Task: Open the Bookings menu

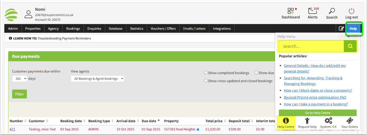Action: (x=73, y=29)
